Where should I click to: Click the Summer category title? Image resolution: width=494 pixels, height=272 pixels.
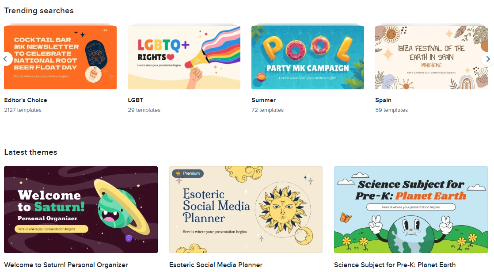tap(263, 100)
